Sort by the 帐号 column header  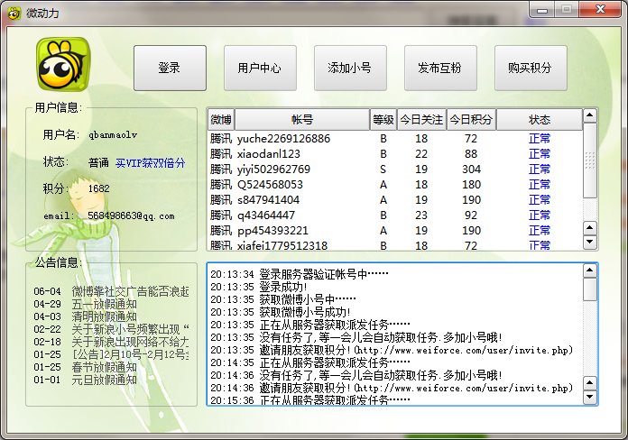pyautogui.click(x=302, y=120)
